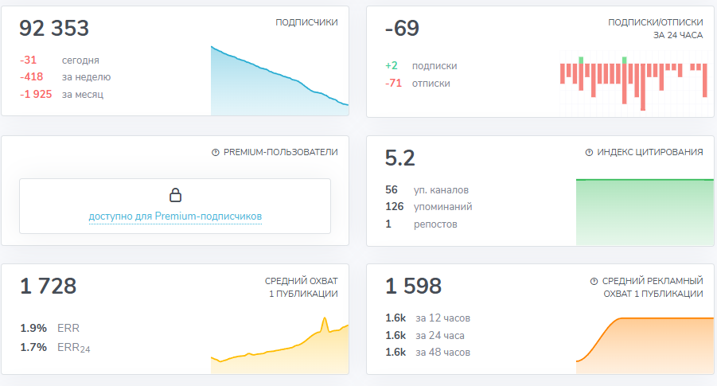Viewport: 717px width, 386px height.
Task: Click the 1.9% ERR metric
Action: coord(50,328)
